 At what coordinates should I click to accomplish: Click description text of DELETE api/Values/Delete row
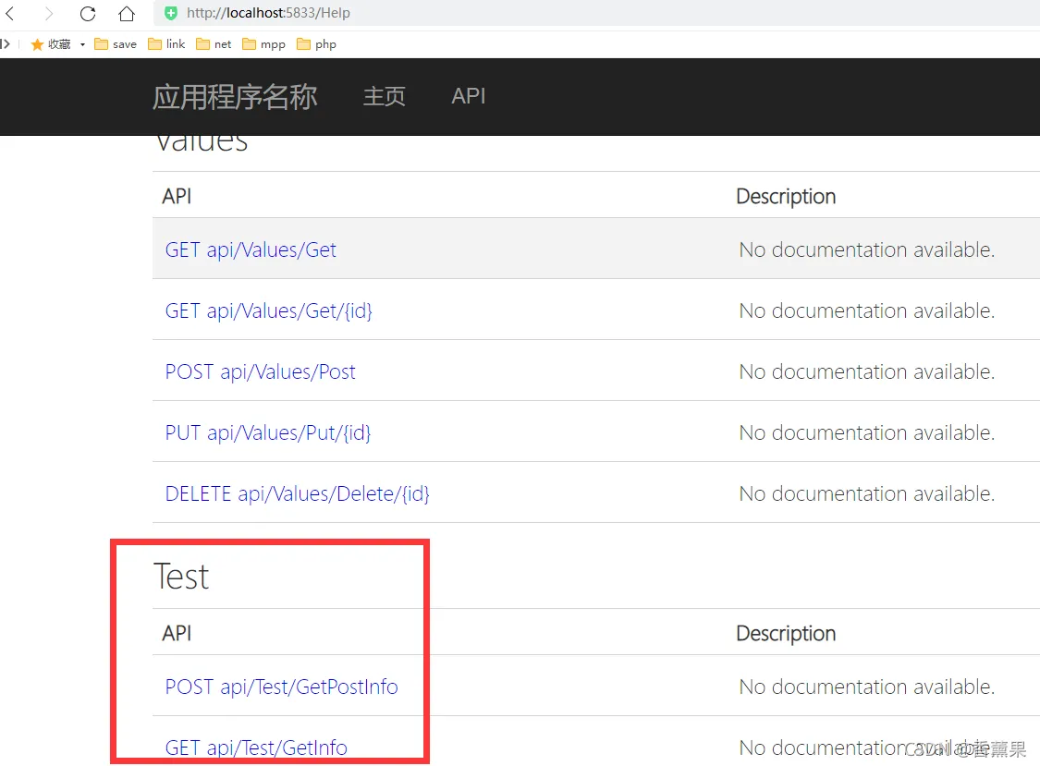coord(867,494)
